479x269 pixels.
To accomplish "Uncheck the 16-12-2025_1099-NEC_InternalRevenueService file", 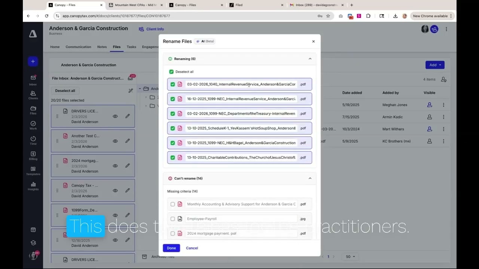I will (x=173, y=99).
